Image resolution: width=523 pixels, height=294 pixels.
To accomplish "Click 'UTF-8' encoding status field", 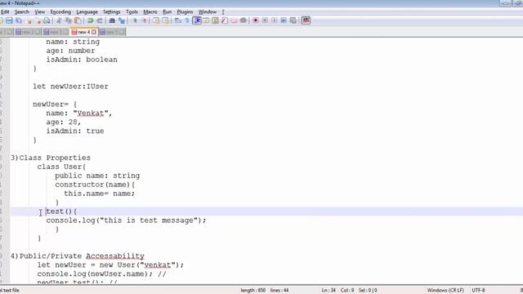I will (x=478, y=291).
